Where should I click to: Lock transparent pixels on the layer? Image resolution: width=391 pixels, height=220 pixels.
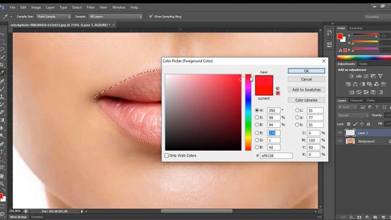tap(349, 124)
